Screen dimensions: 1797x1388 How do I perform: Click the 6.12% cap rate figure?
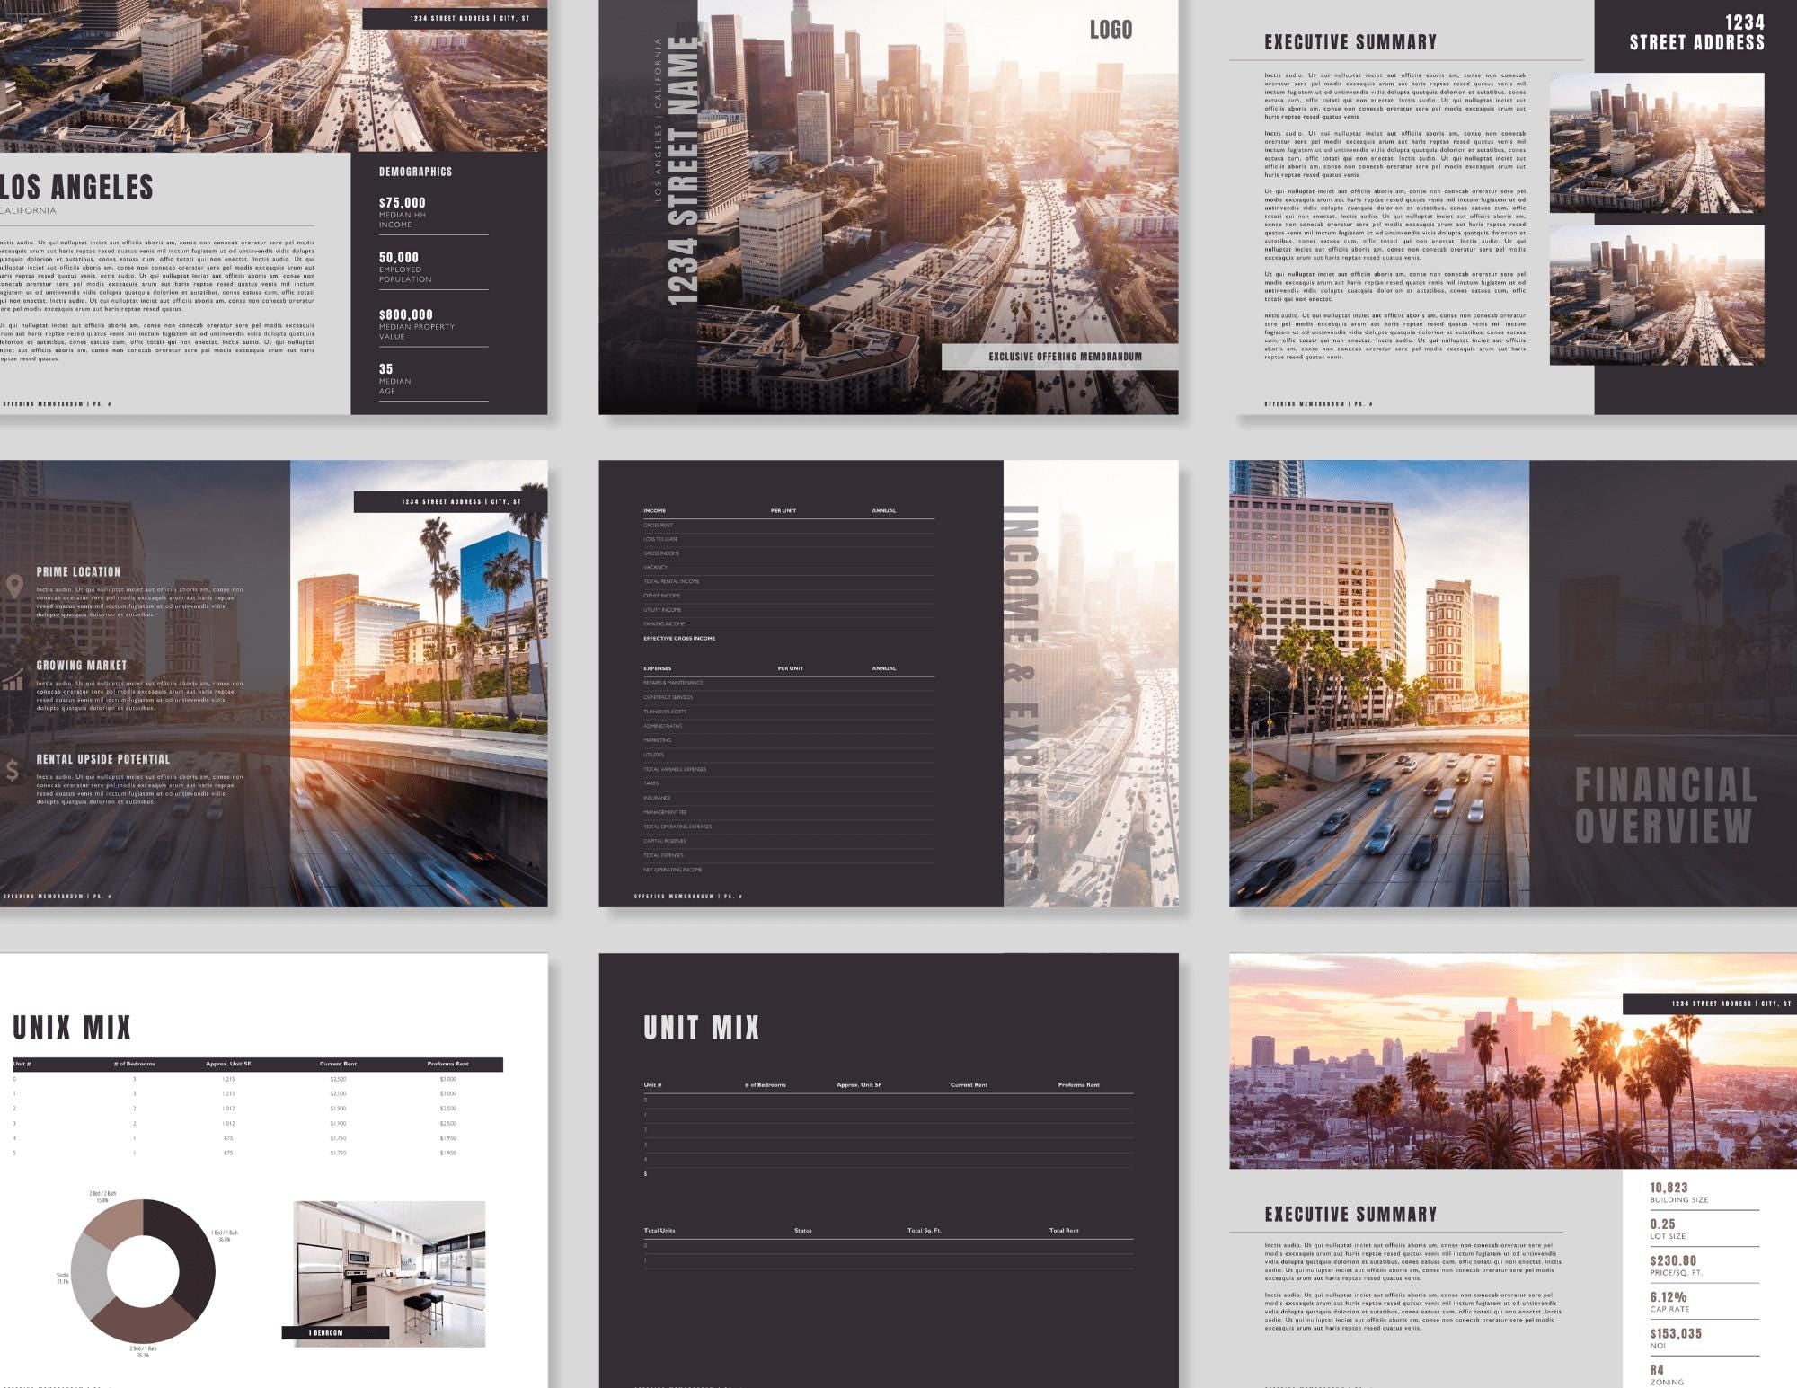[1668, 1297]
